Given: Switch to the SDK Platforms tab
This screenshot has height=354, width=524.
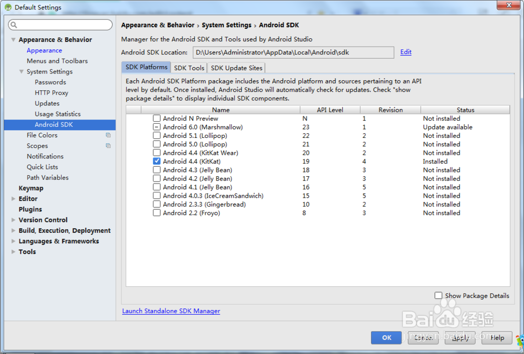Looking at the screenshot, I should (146, 67).
